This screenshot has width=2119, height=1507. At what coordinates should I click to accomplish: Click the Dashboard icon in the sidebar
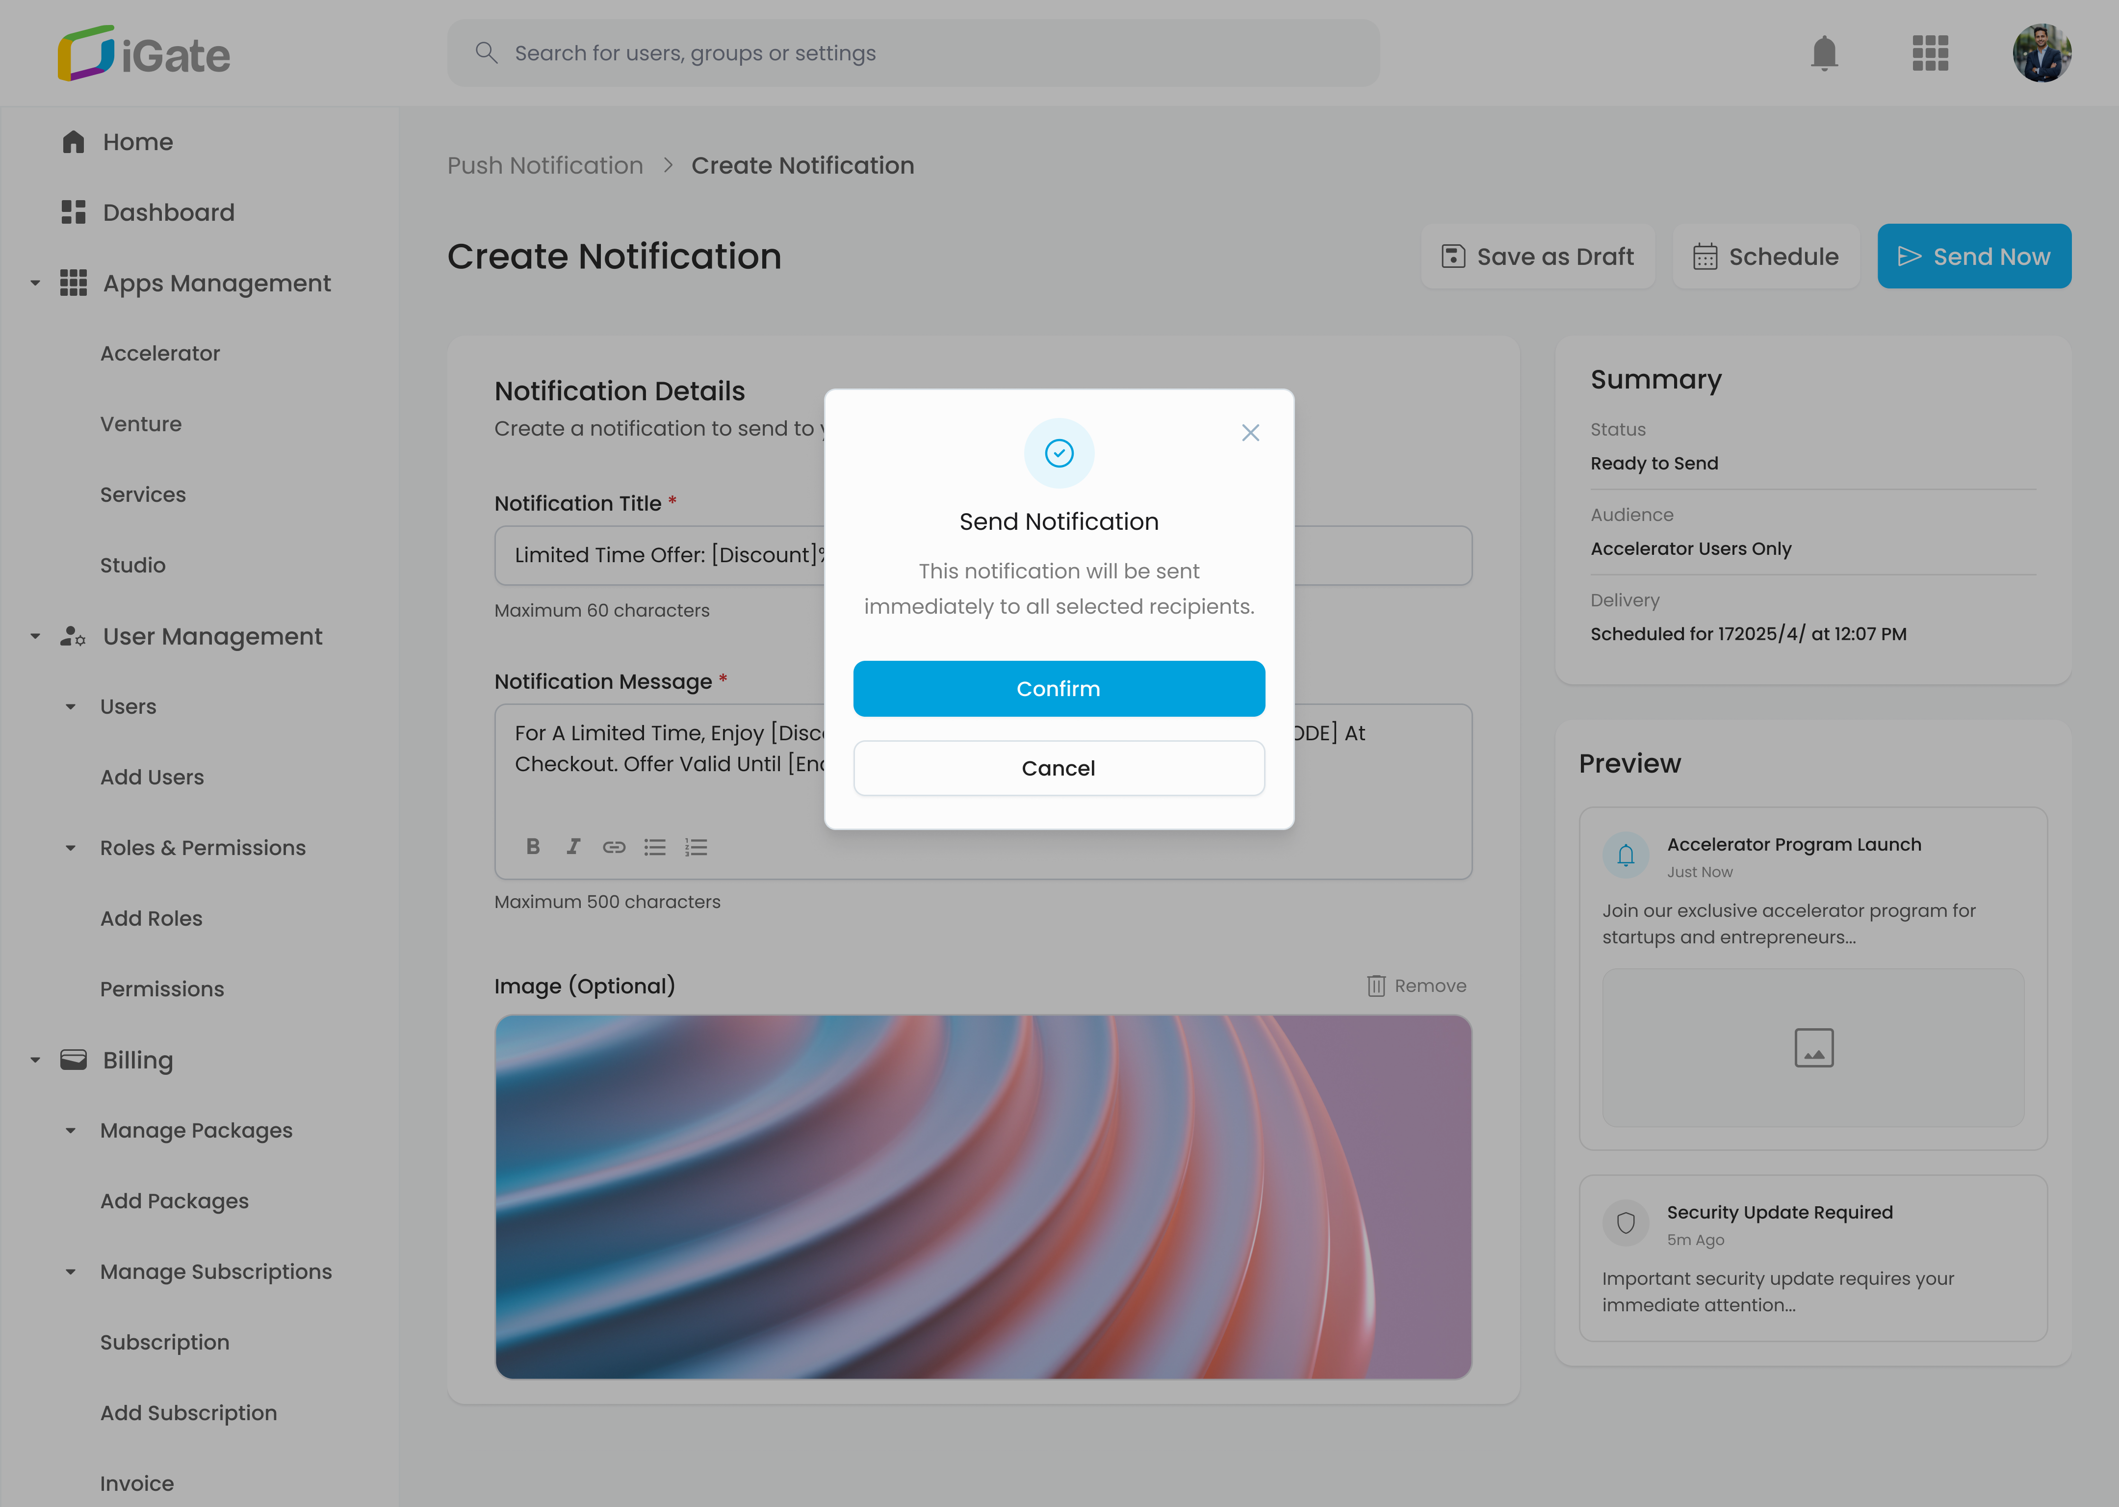(x=73, y=211)
